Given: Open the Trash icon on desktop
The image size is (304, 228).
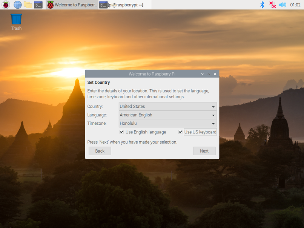Looking at the screenshot, I should [16, 22].
